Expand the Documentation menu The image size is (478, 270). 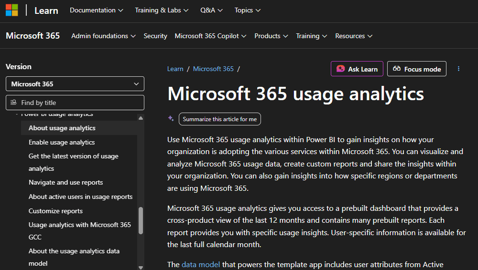[97, 10]
